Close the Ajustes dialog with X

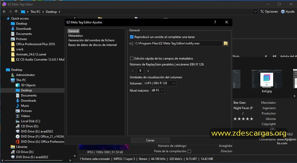tap(227, 22)
